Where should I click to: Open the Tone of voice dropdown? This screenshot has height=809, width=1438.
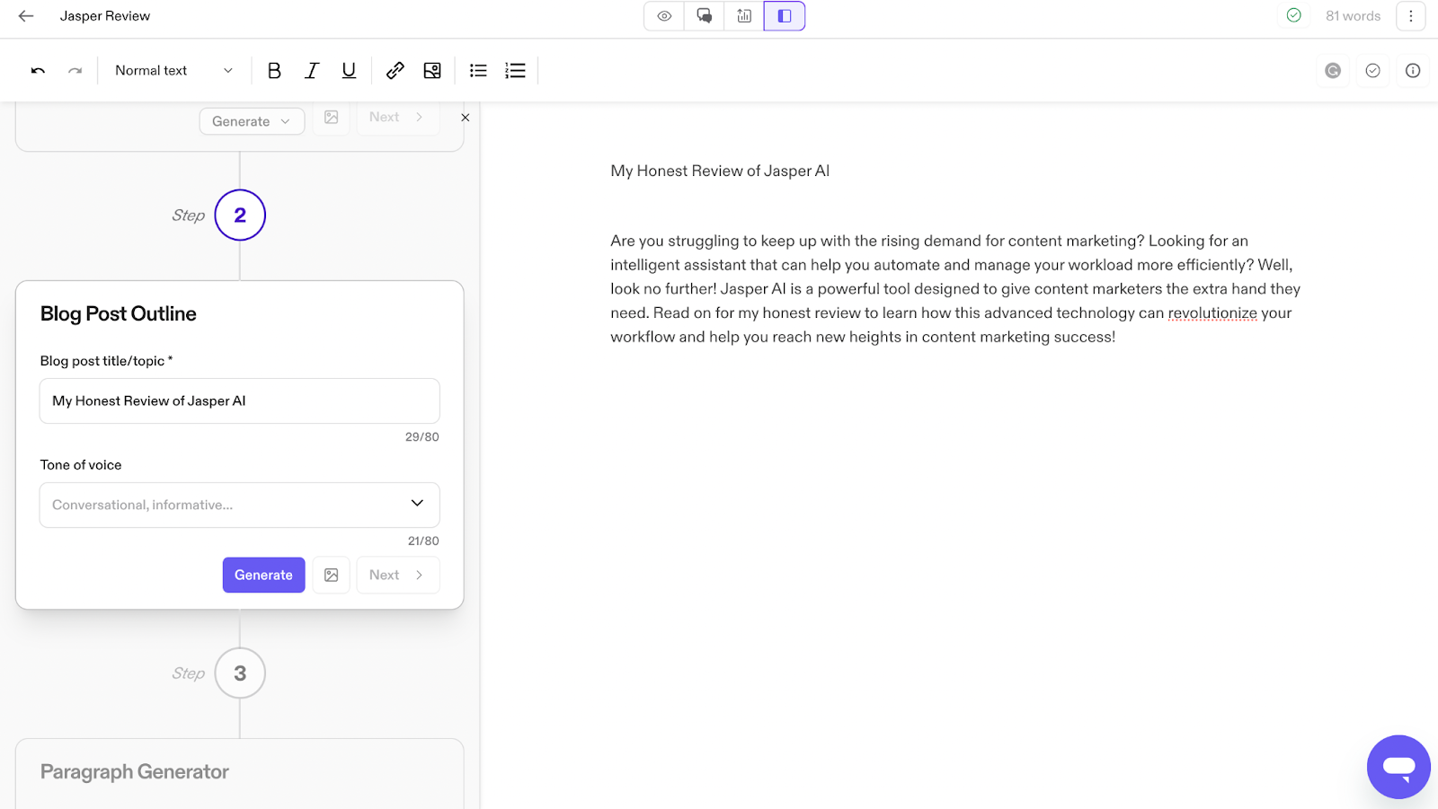(239, 505)
